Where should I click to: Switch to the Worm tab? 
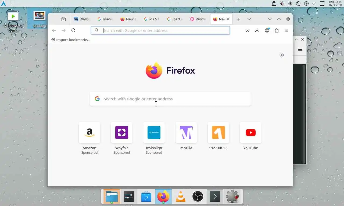click(x=198, y=19)
